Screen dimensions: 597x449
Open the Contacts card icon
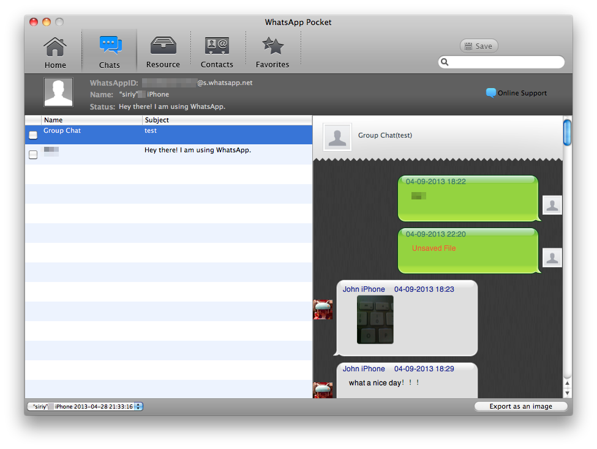coord(217,46)
